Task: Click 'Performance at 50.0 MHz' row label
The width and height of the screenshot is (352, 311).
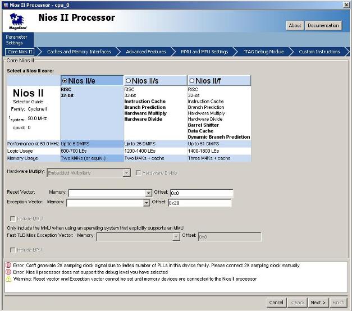Action: pyautogui.click(x=33, y=144)
